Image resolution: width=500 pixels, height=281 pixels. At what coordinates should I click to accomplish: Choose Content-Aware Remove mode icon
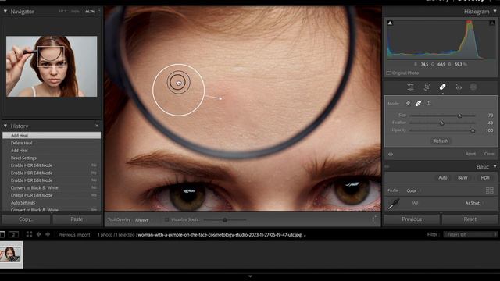pos(408,103)
